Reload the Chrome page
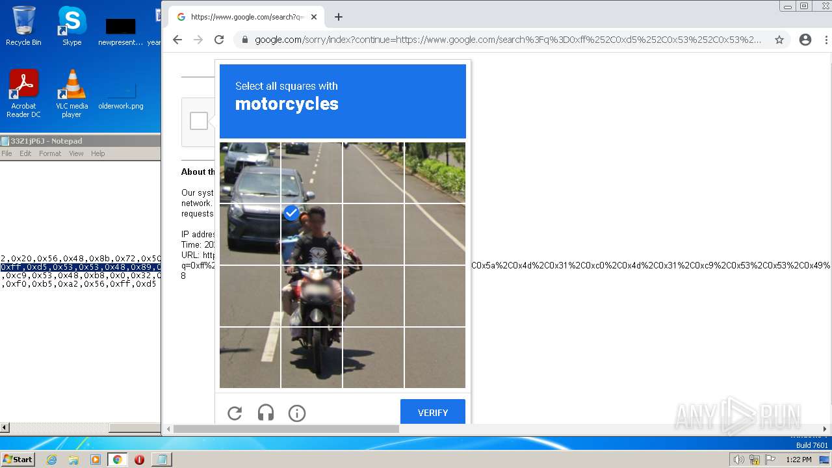This screenshot has height=468, width=832. coord(219,40)
